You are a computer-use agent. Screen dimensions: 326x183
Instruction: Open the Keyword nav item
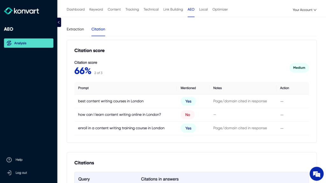[96, 10]
